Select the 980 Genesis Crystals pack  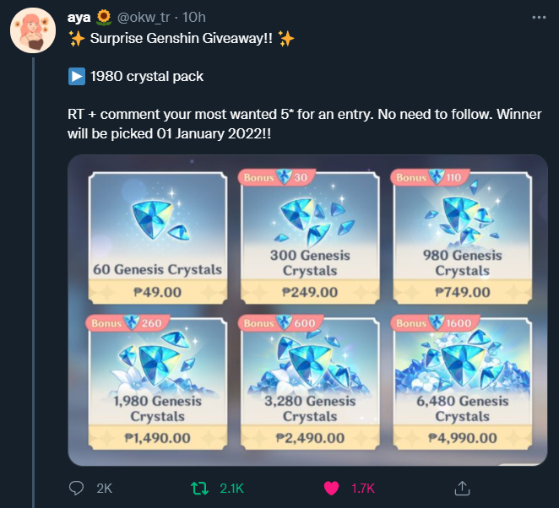coord(463,238)
